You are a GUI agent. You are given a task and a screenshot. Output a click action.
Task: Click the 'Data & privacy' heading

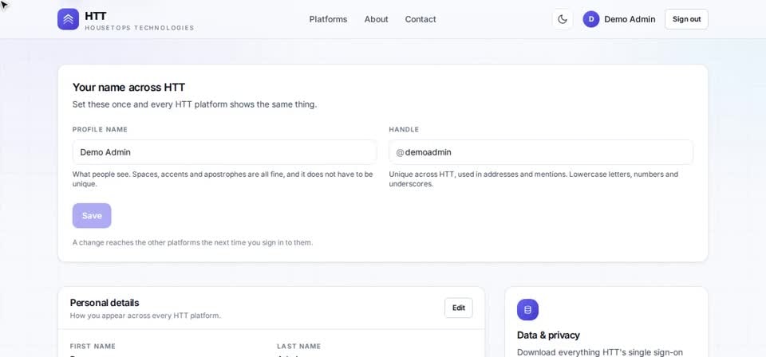(x=548, y=335)
